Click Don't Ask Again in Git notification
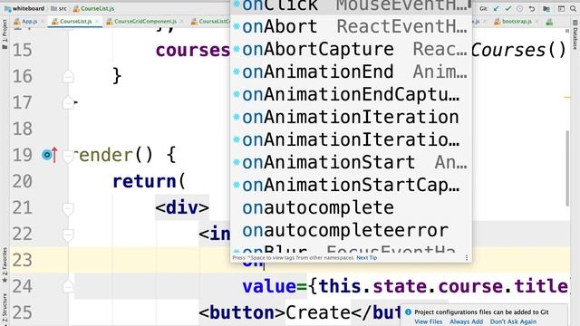This screenshot has width=580, height=326. [x=513, y=321]
